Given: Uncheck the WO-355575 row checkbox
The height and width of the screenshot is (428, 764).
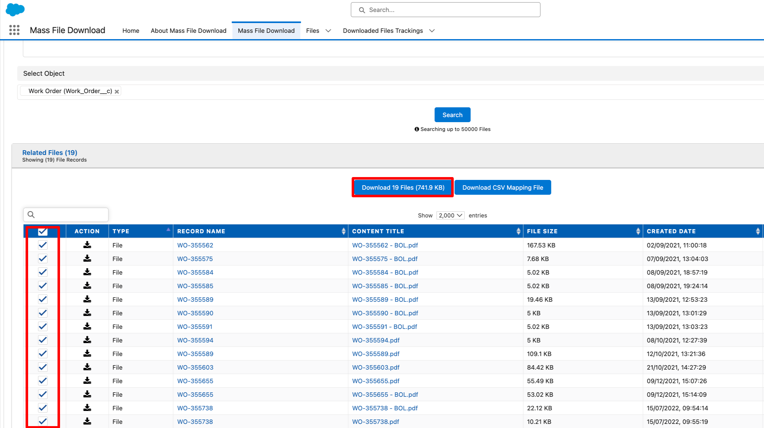Looking at the screenshot, I should pyautogui.click(x=43, y=259).
